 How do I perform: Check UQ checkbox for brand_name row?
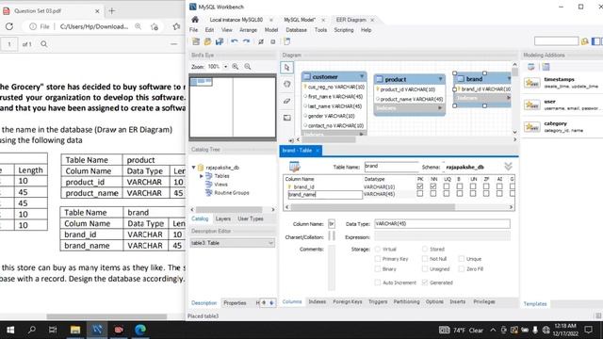coord(446,194)
